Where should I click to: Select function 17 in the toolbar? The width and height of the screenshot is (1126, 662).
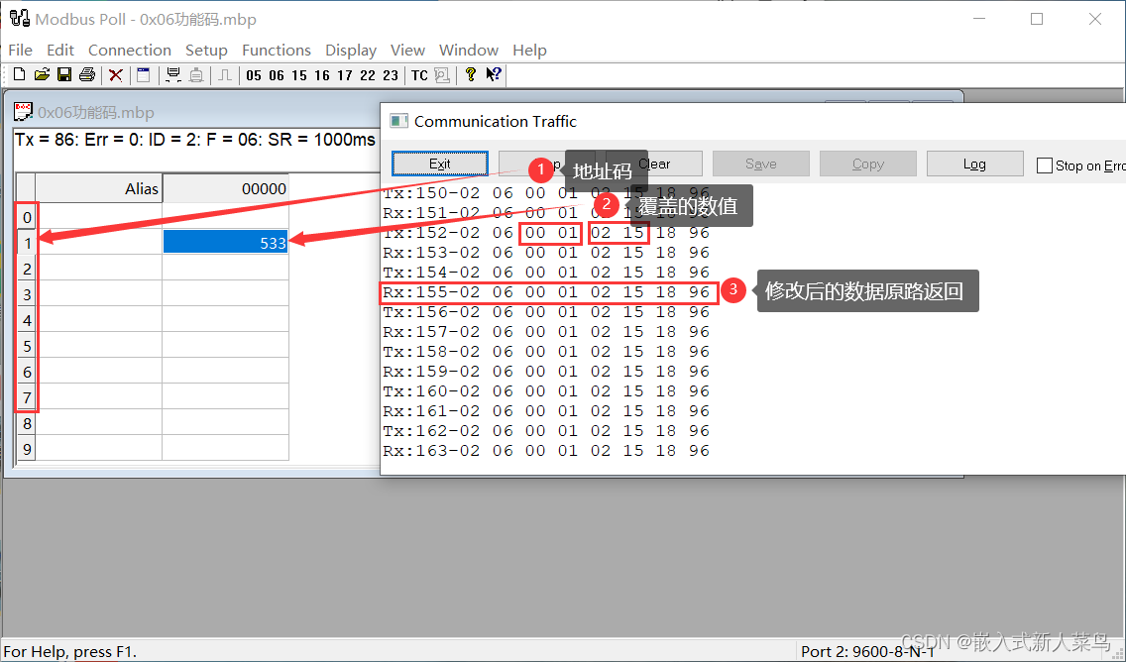(345, 75)
